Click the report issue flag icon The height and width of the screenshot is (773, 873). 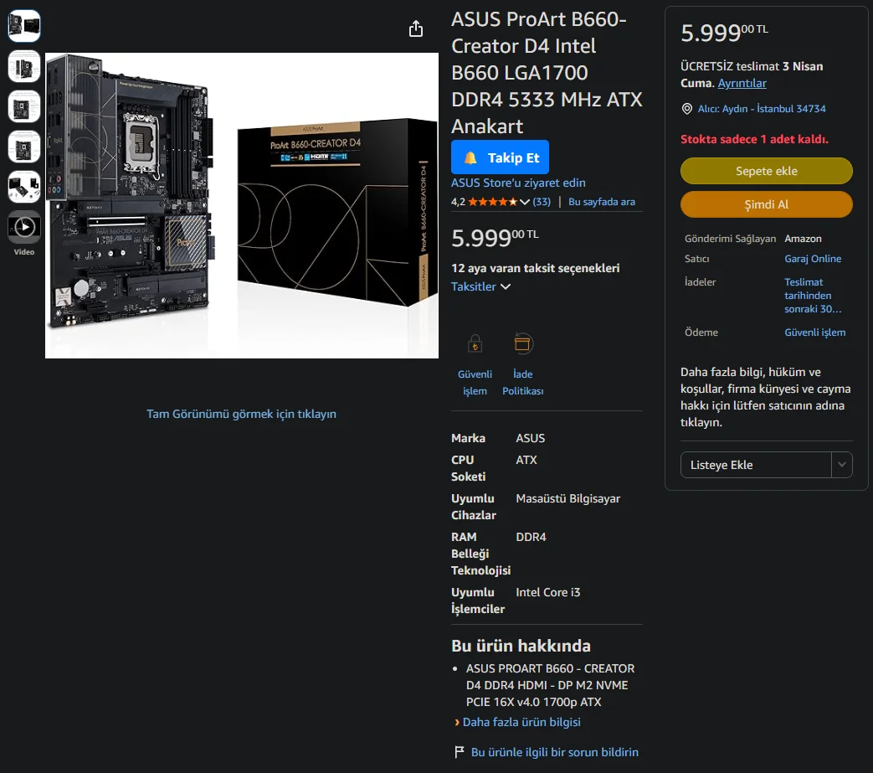[x=460, y=752]
